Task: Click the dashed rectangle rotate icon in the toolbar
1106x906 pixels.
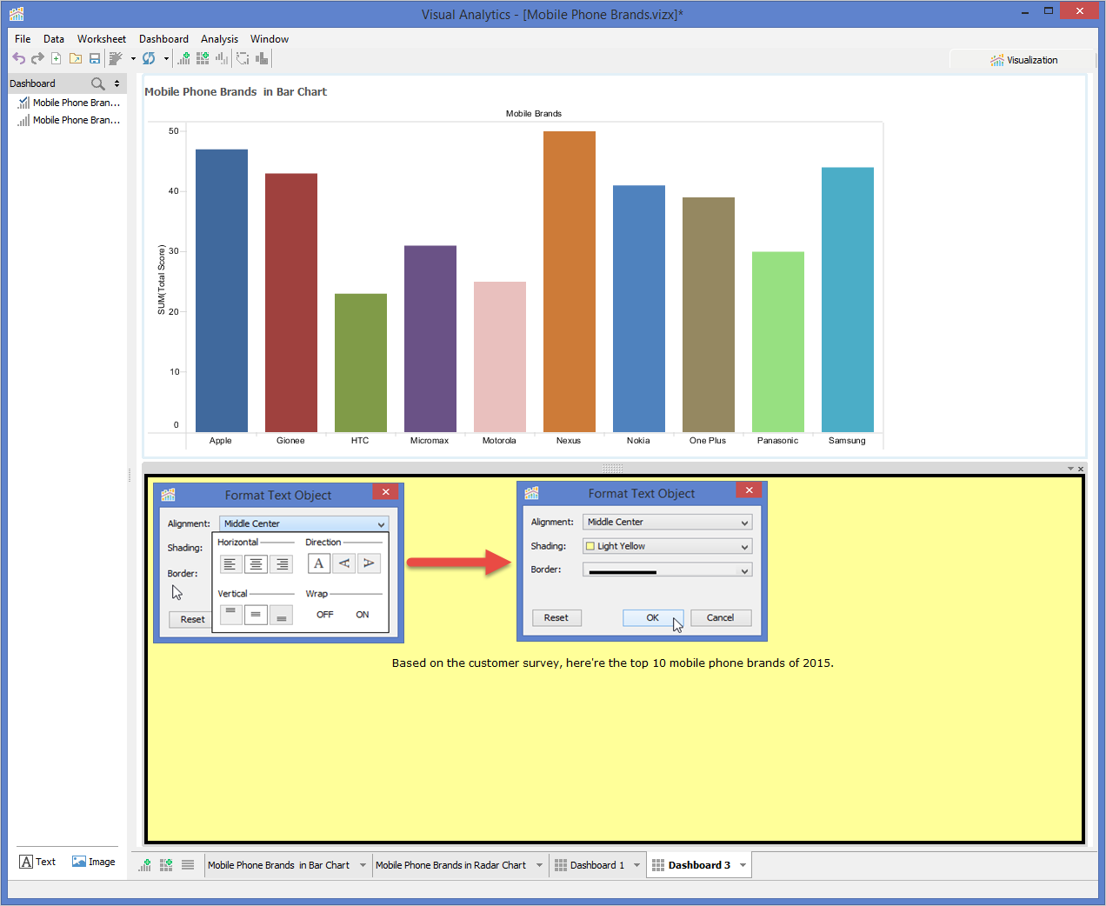Action: 243,58
